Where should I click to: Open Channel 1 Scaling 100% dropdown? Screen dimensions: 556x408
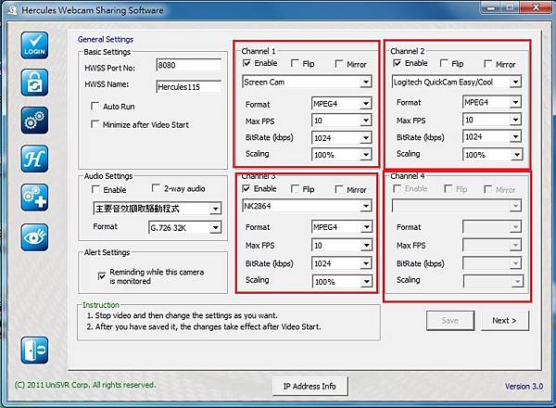pos(341,155)
